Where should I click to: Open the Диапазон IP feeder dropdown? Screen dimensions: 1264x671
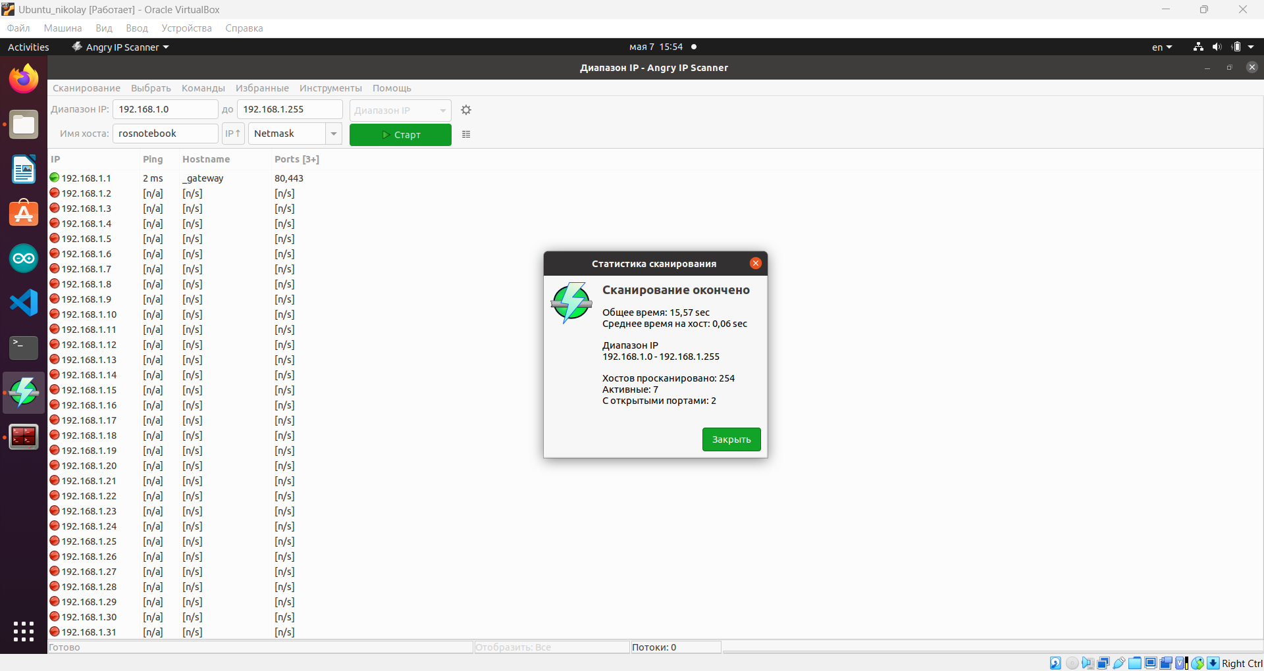(400, 110)
